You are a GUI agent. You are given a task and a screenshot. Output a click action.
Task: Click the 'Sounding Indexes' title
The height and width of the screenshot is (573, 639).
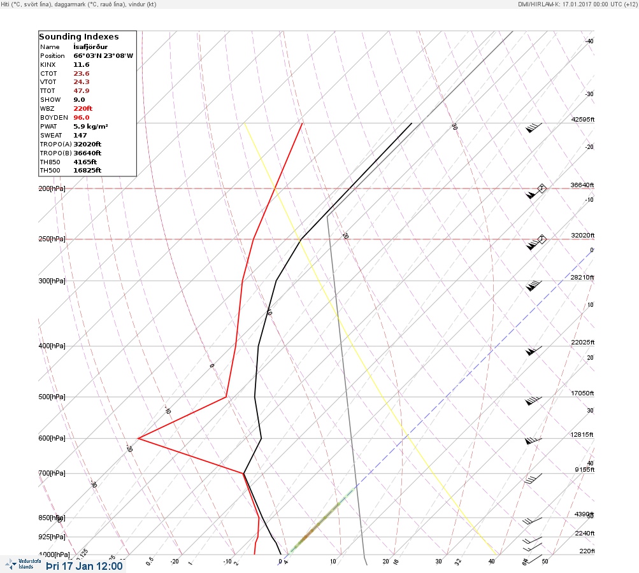coord(78,37)
